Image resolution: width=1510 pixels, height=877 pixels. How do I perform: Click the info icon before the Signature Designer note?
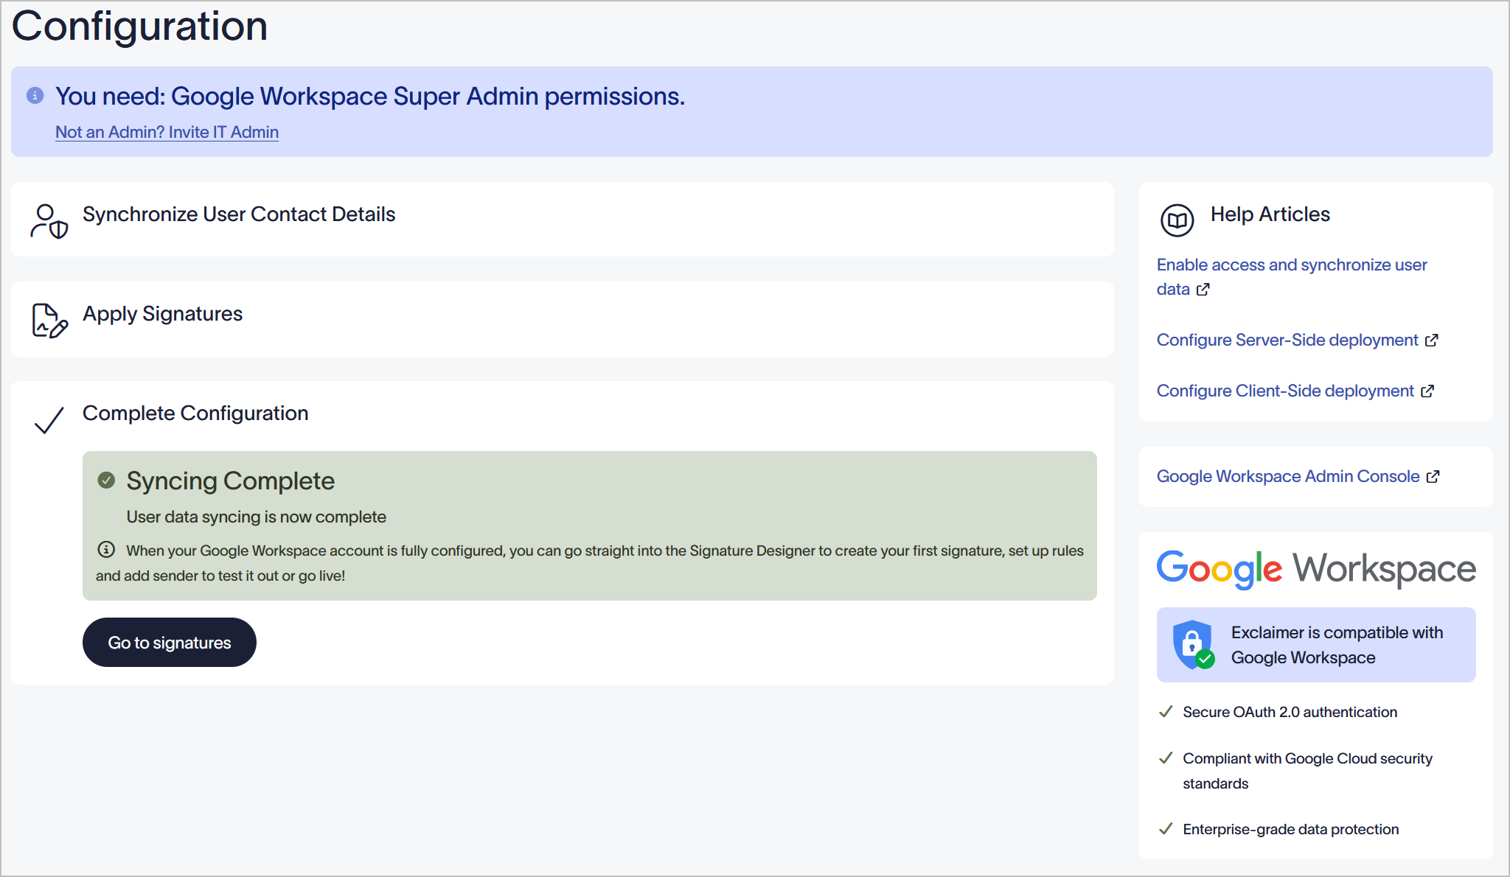coord(106,550)
